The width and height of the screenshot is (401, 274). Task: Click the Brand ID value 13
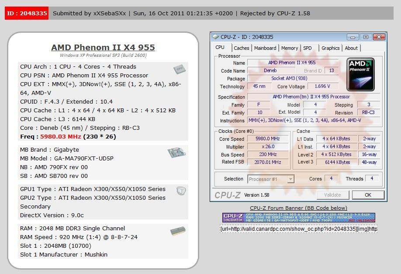[332, 71]
